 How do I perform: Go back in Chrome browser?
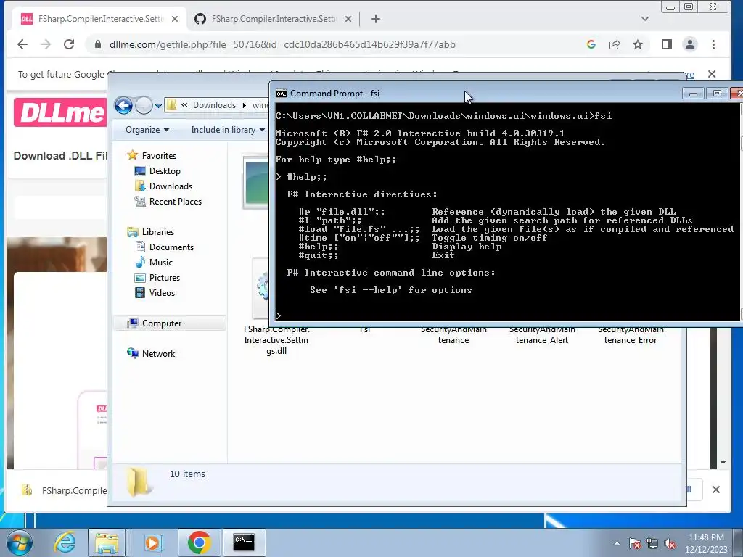[22, 44]
